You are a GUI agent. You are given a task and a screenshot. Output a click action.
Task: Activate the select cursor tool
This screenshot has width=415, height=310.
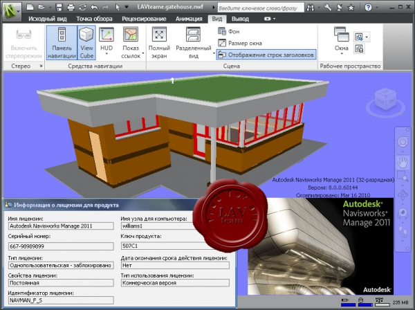coord(118,7)
